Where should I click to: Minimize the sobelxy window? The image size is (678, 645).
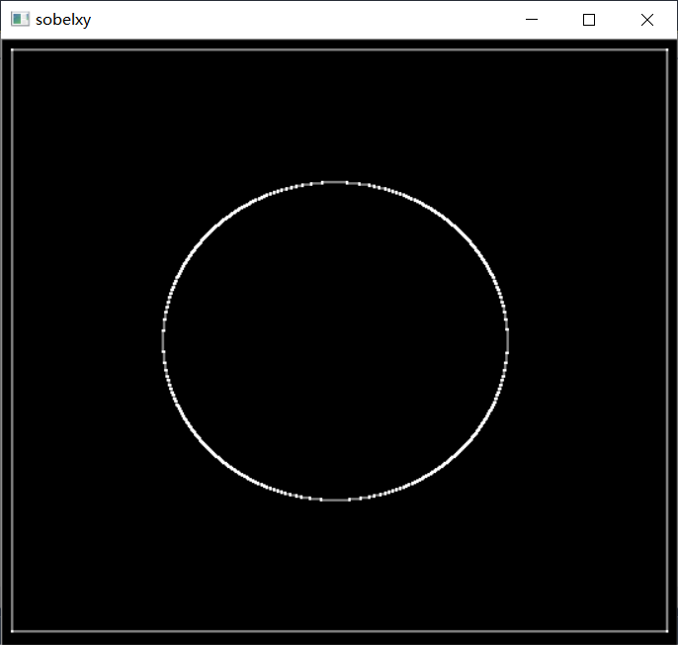[532, 20]
